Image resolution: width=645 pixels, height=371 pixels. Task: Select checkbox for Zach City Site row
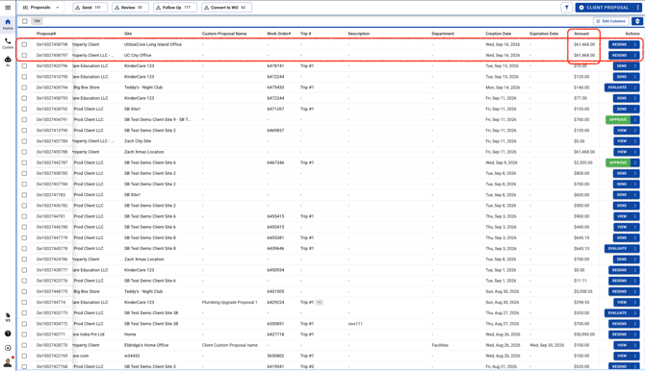pos(24,141)
